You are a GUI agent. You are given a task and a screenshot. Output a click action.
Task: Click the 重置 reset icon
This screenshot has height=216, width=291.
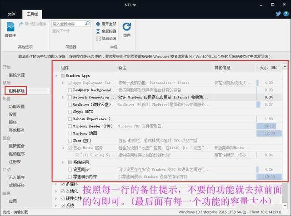127,27
